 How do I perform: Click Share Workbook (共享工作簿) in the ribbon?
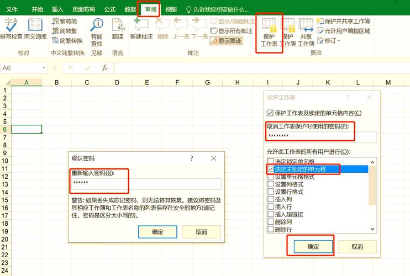pos(306,33)
